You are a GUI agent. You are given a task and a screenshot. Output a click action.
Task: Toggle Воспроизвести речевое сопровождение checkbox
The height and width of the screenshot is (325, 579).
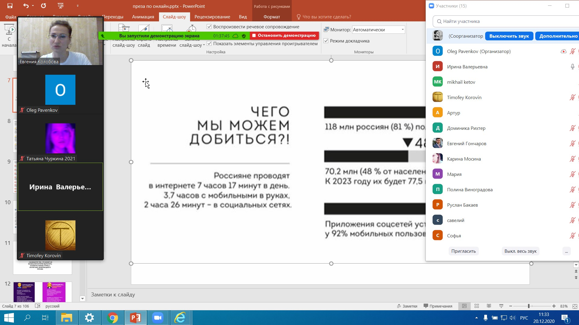coord(209,27)
